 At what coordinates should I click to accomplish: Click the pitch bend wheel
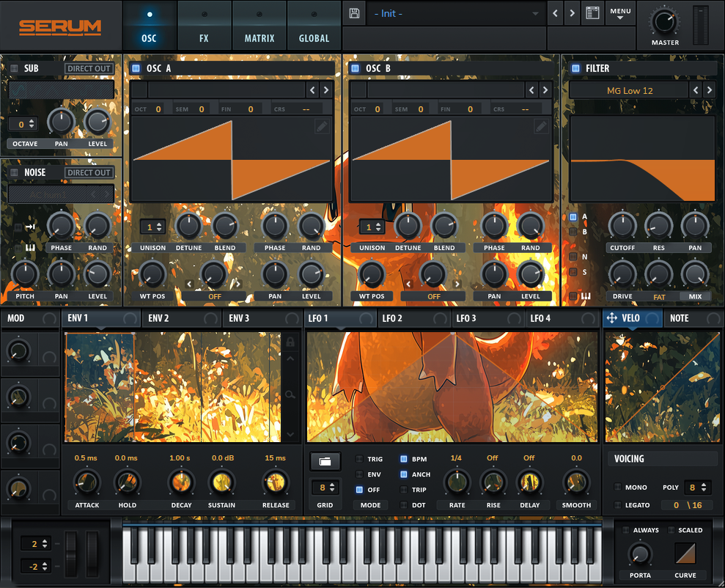(71, 554)
